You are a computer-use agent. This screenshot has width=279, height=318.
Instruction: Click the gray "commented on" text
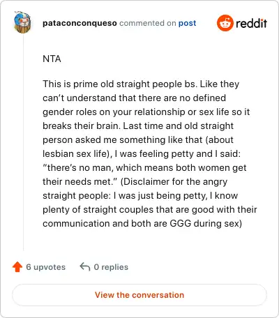point(148,23)
